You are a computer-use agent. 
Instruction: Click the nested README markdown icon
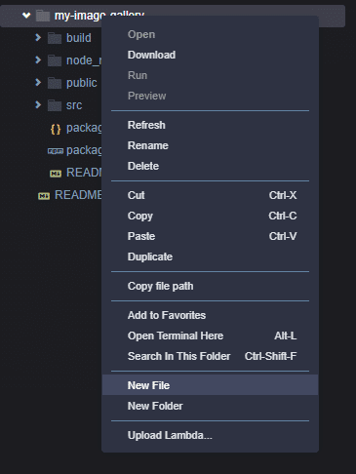coord(56,174)
